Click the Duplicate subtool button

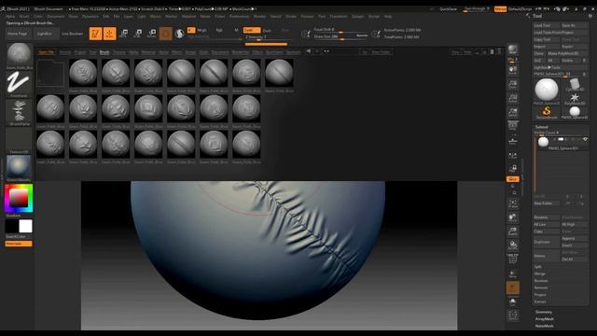pos(547,242)
